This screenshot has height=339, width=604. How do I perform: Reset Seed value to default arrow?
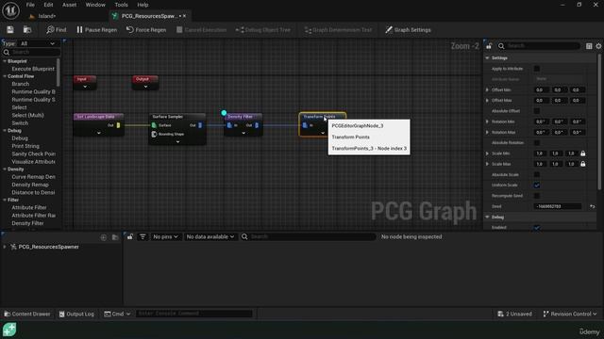pos(593,206)
